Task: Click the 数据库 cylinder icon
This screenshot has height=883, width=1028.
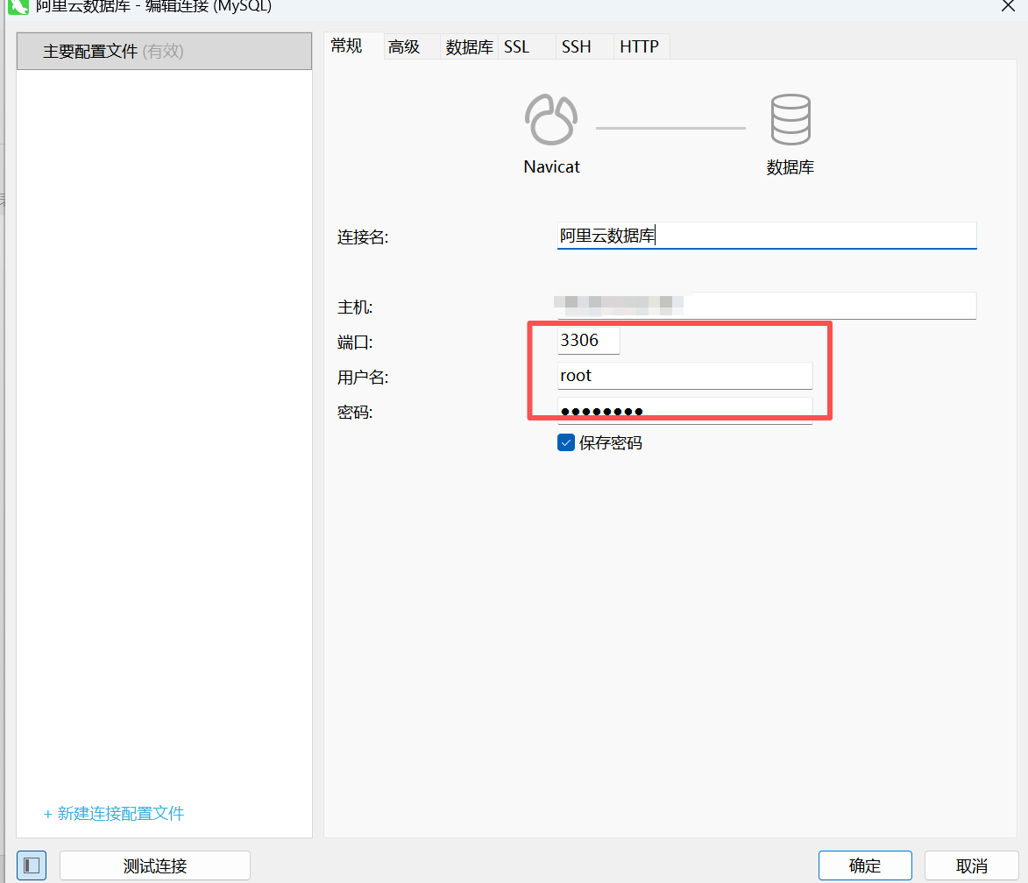Action: pyautogui.click(x=790, y=119)
